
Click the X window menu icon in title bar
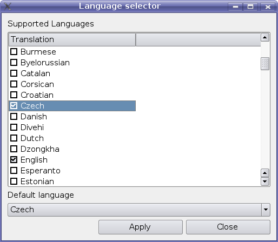tap(8, 6)
